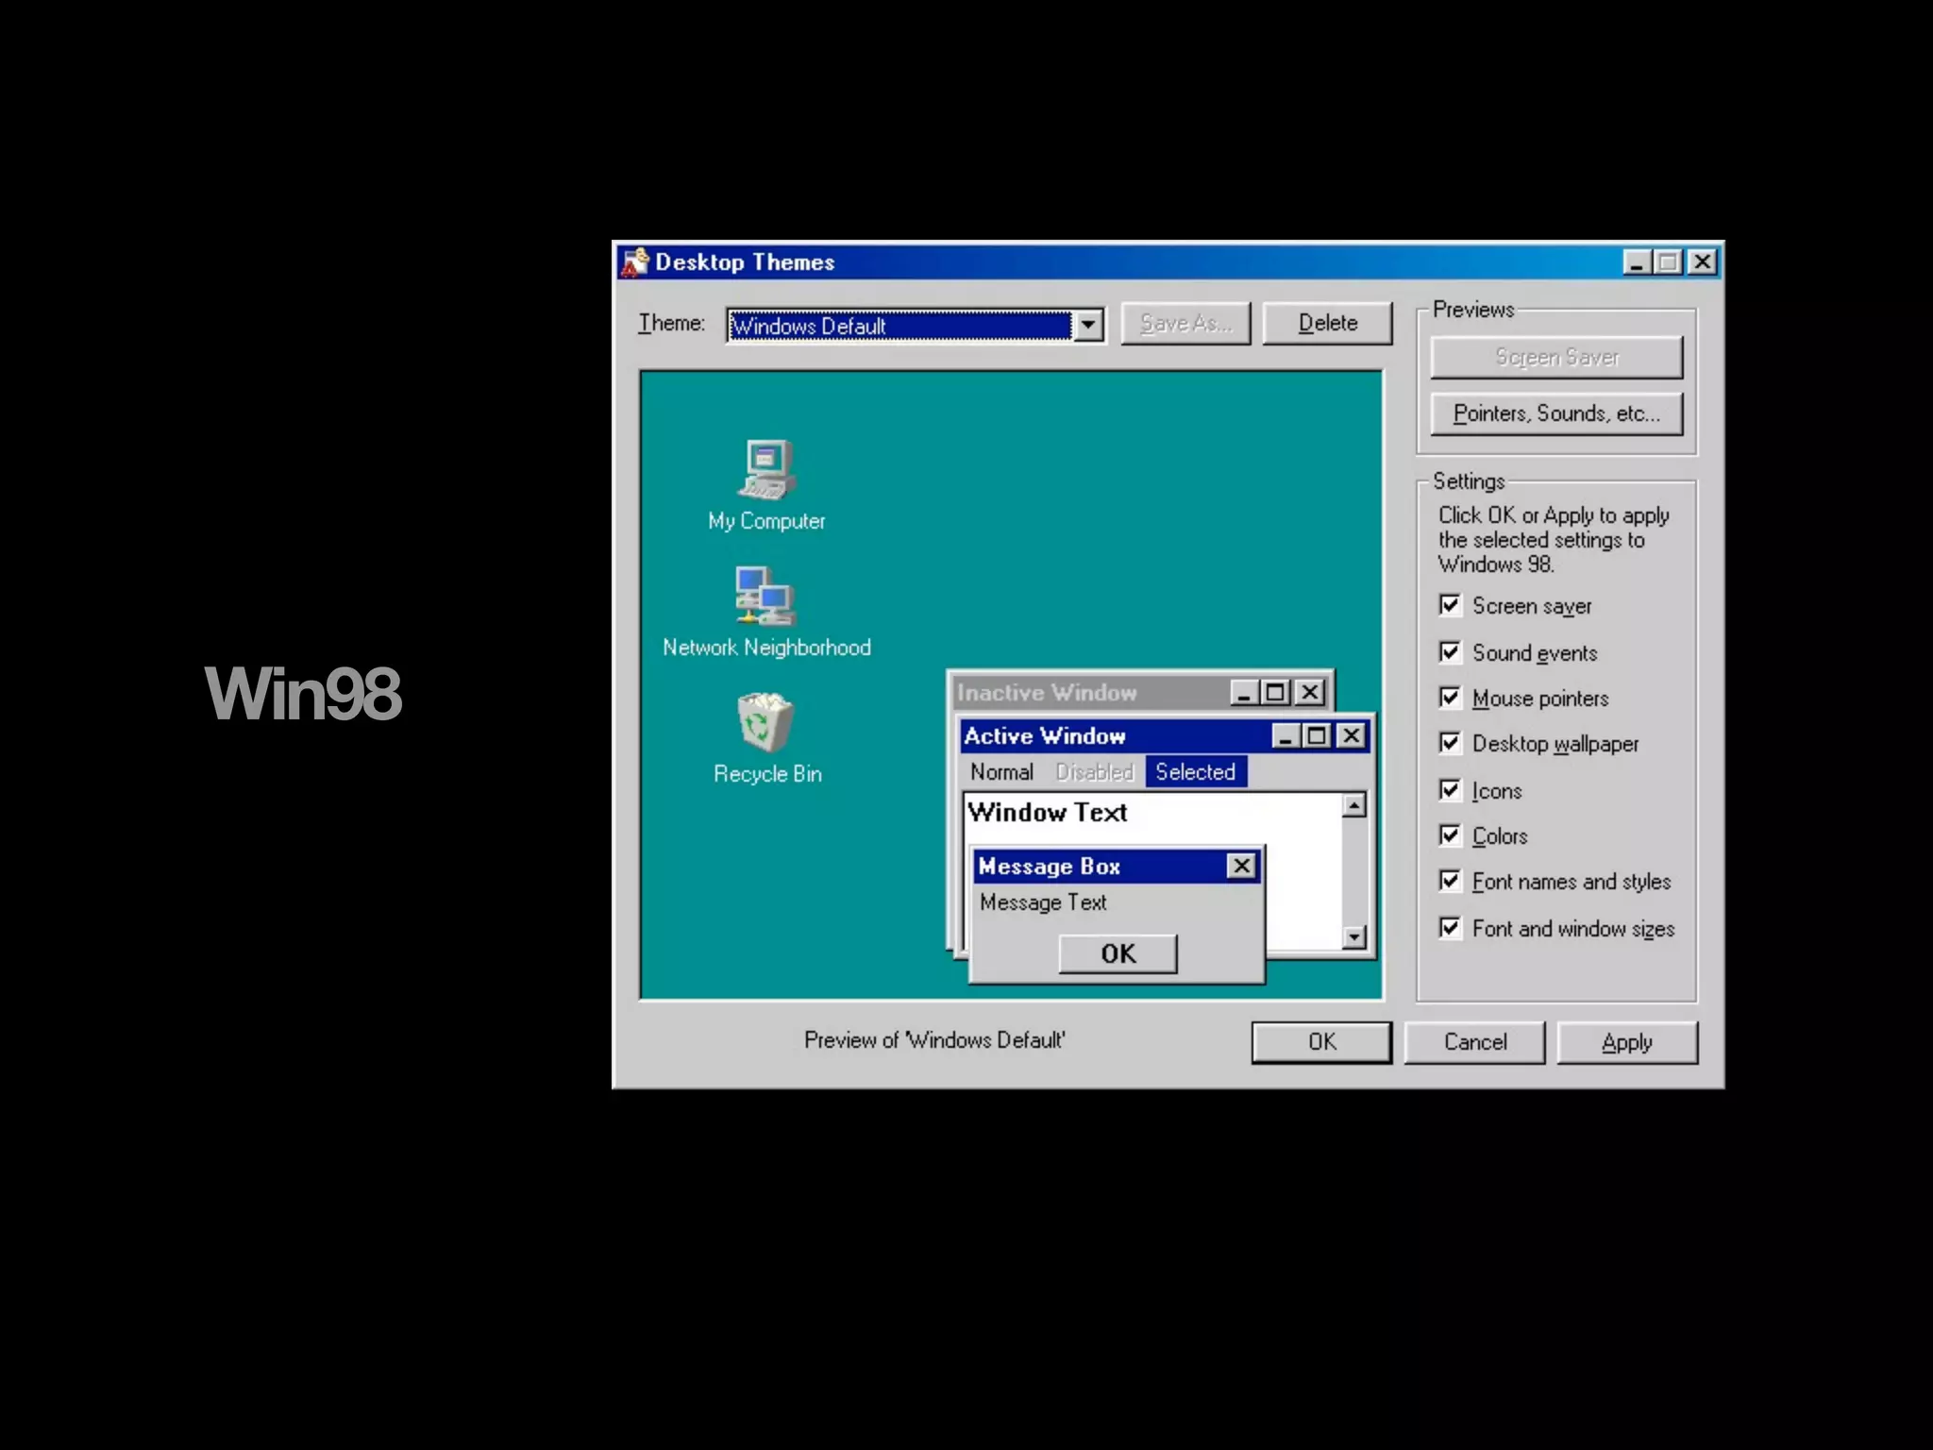Close the Message Box in the preview
Viewport: 1933px width, 1450px height.
click(1242, 866)
